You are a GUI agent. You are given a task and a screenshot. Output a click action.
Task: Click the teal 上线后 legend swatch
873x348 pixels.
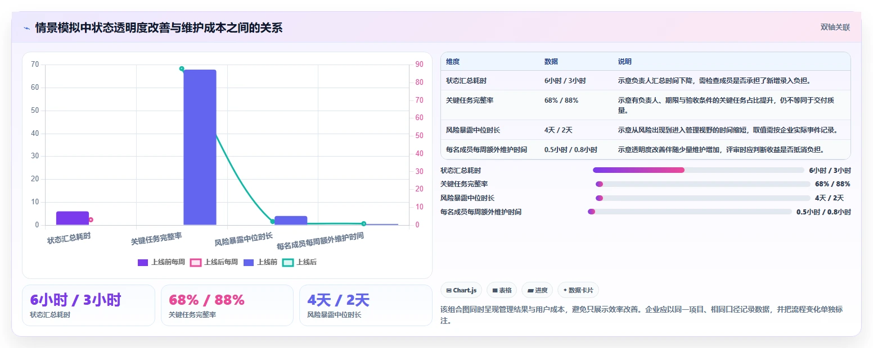[x=288, y=262]
